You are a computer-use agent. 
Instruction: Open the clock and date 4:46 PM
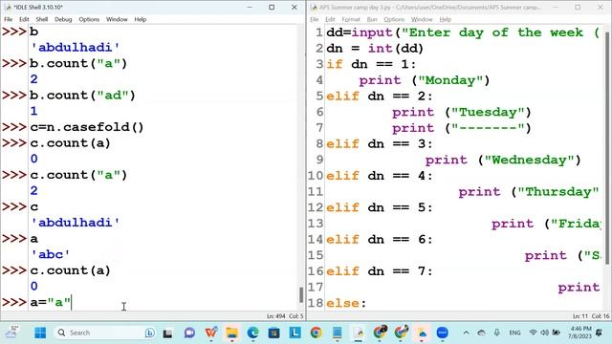581,333
